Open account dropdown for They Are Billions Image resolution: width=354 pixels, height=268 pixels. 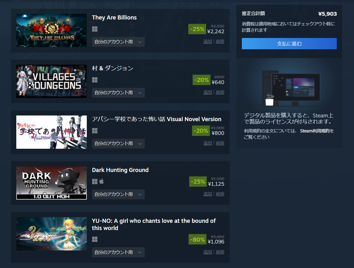(118, 42)
